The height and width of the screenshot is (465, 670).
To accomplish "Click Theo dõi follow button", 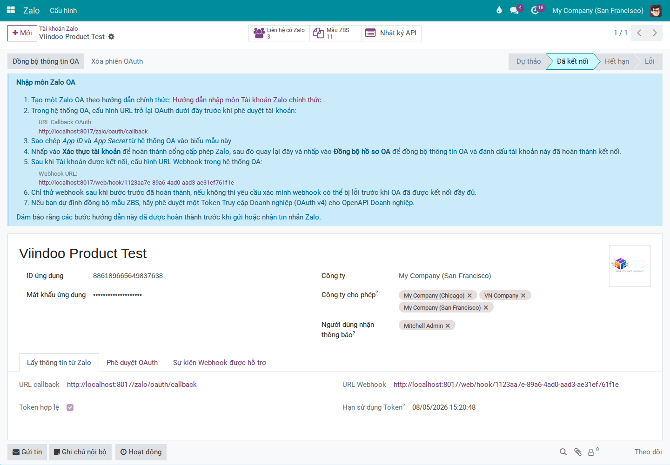I will pos(648,452).
